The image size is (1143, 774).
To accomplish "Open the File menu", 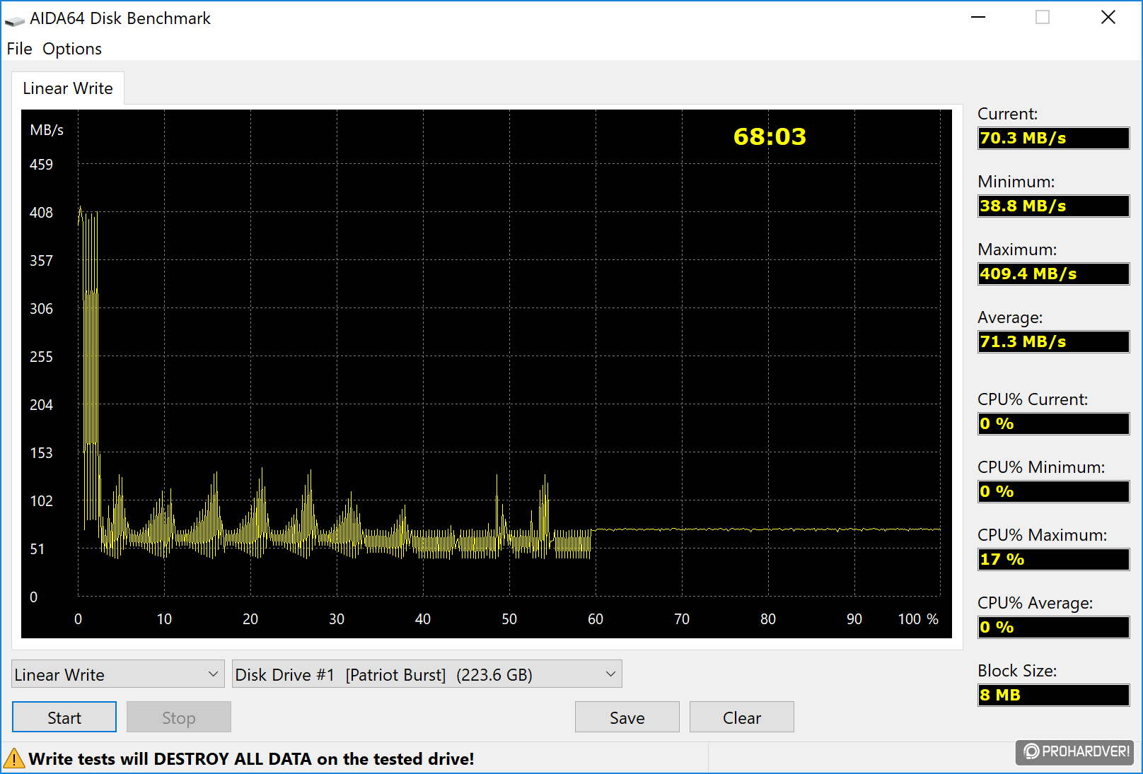I will pyautogui.click(x=19, y=49).
